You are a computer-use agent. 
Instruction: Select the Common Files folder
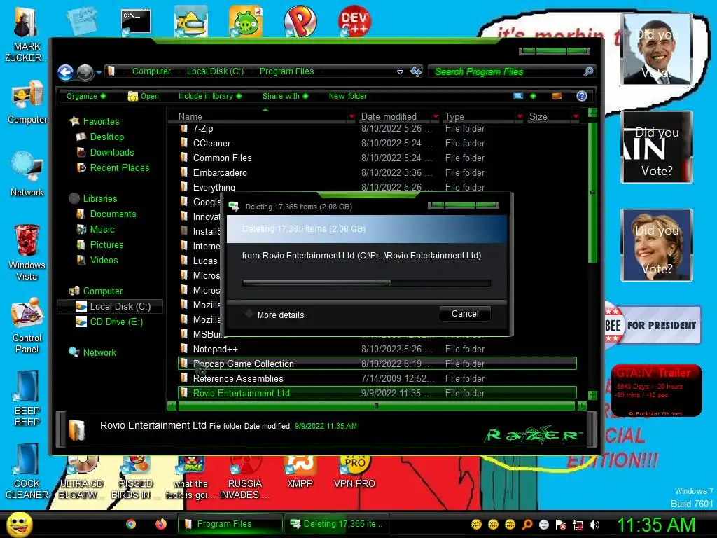click(x=222, y=158)
